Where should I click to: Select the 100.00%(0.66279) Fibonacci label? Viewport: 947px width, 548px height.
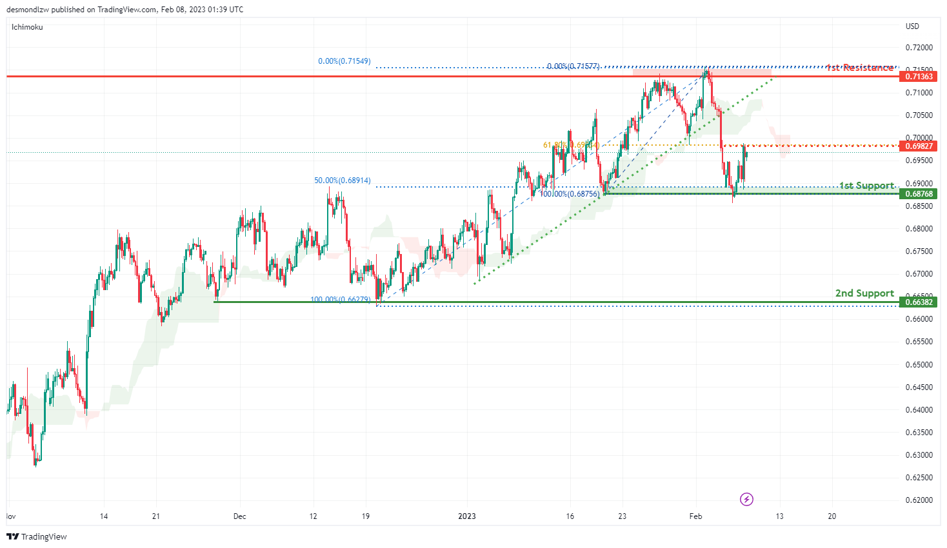[x=340, y=300]
